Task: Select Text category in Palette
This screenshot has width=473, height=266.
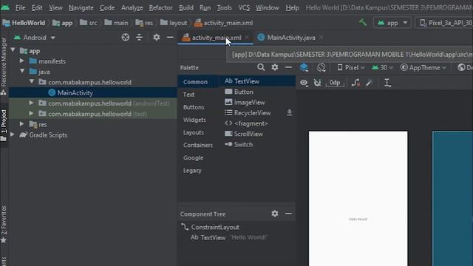Action: click(x=189, y=95)
